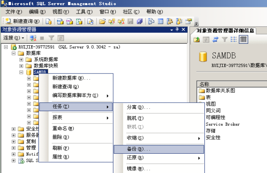The width and height of the screenshot is (267, 173).
Task: Select the 对象资源管理器详细信息 tab
Action: coord(225,31)
